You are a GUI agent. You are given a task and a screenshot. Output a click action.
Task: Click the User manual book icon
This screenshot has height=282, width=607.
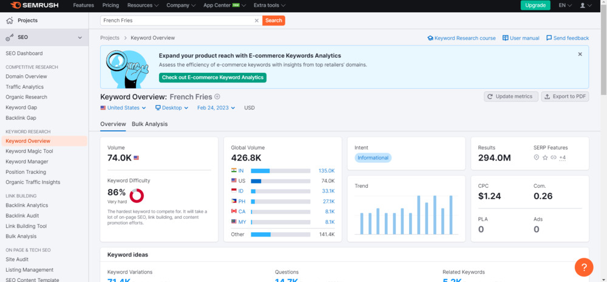(505, 38)
